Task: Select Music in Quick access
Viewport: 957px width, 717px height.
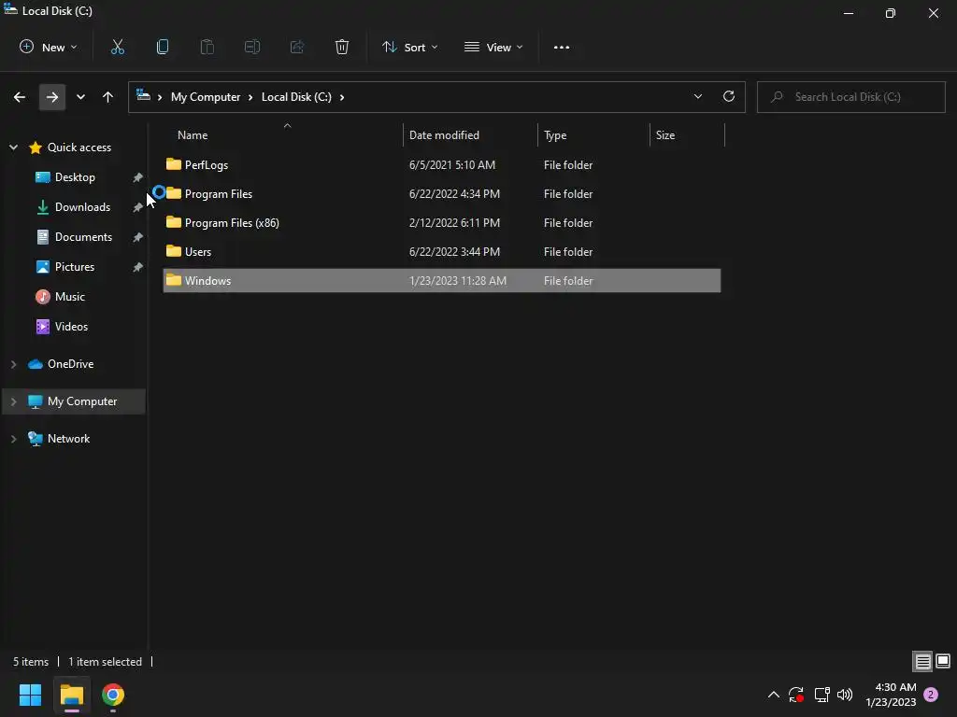Action: tap(69, 296)
